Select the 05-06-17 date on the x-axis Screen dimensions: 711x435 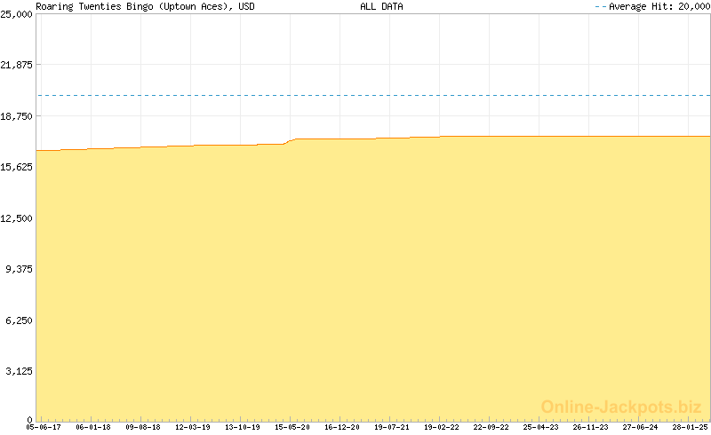(x=43, y=427)
